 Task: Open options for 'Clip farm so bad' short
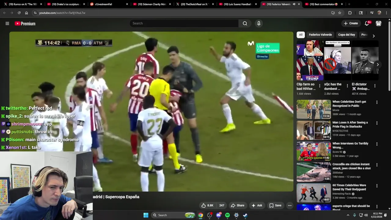pyautogui.click(x=320, y=86)
